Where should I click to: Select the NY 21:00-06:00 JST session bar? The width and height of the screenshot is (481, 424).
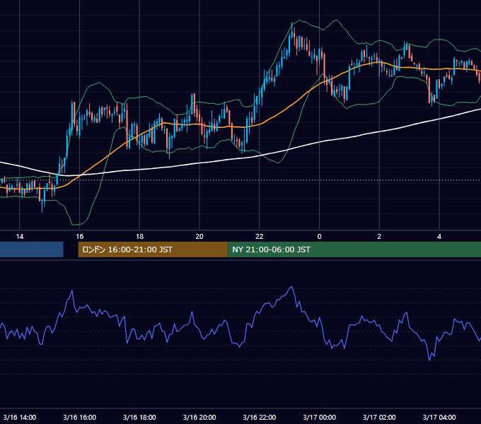click(x=354, y=249)
